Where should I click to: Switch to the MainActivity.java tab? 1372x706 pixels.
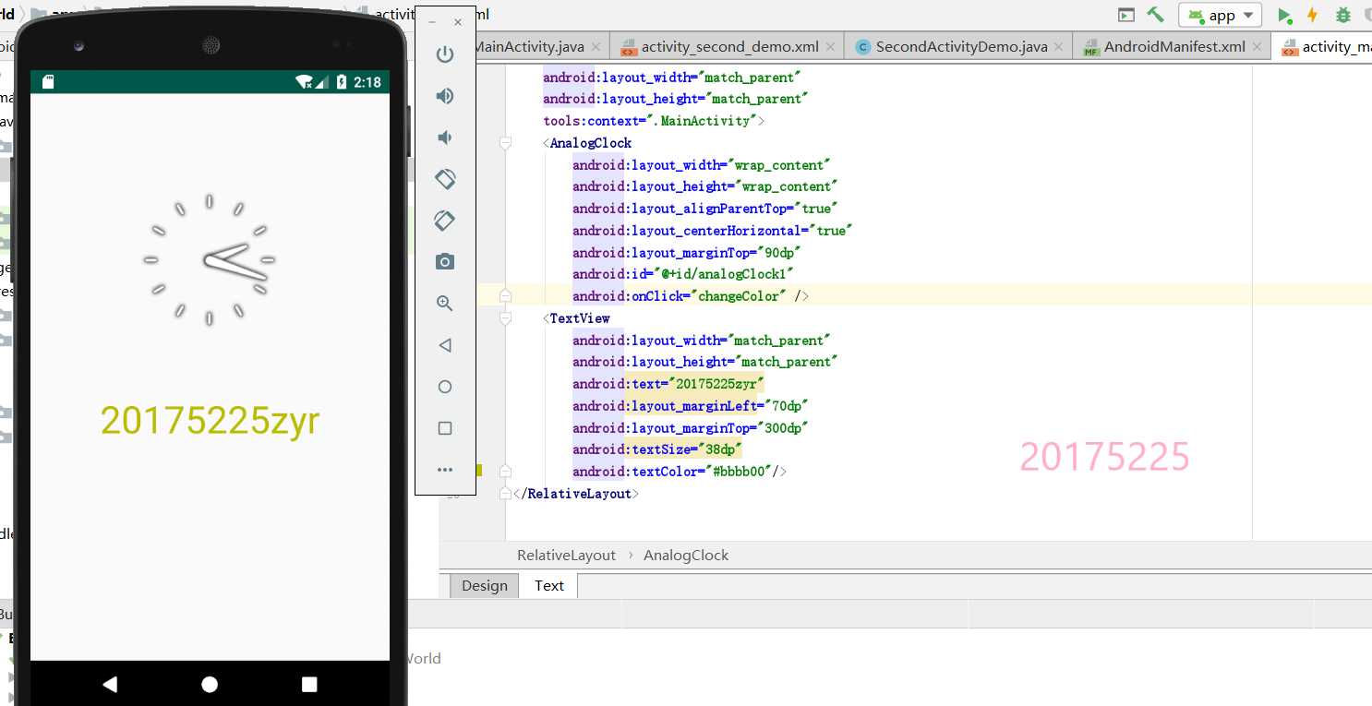click(x=529, y=46)
